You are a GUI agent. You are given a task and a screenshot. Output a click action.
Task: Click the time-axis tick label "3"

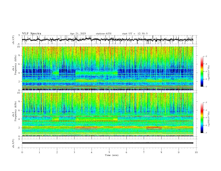[x=74, y=152]
